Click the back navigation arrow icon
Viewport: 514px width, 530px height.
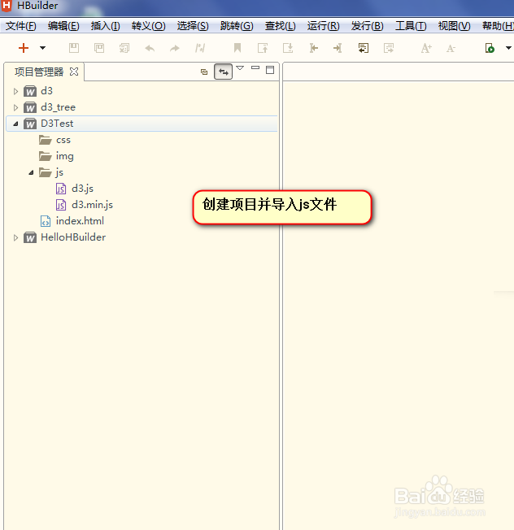tap(313, 48)
